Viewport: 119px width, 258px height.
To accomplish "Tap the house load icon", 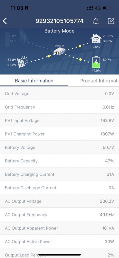I will coord(96,39).
